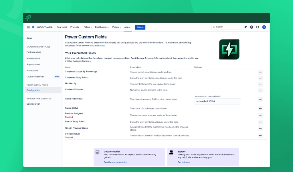Click Time in Previous Status field name
This screenshot has width=293, height=172.
point(76,128)
